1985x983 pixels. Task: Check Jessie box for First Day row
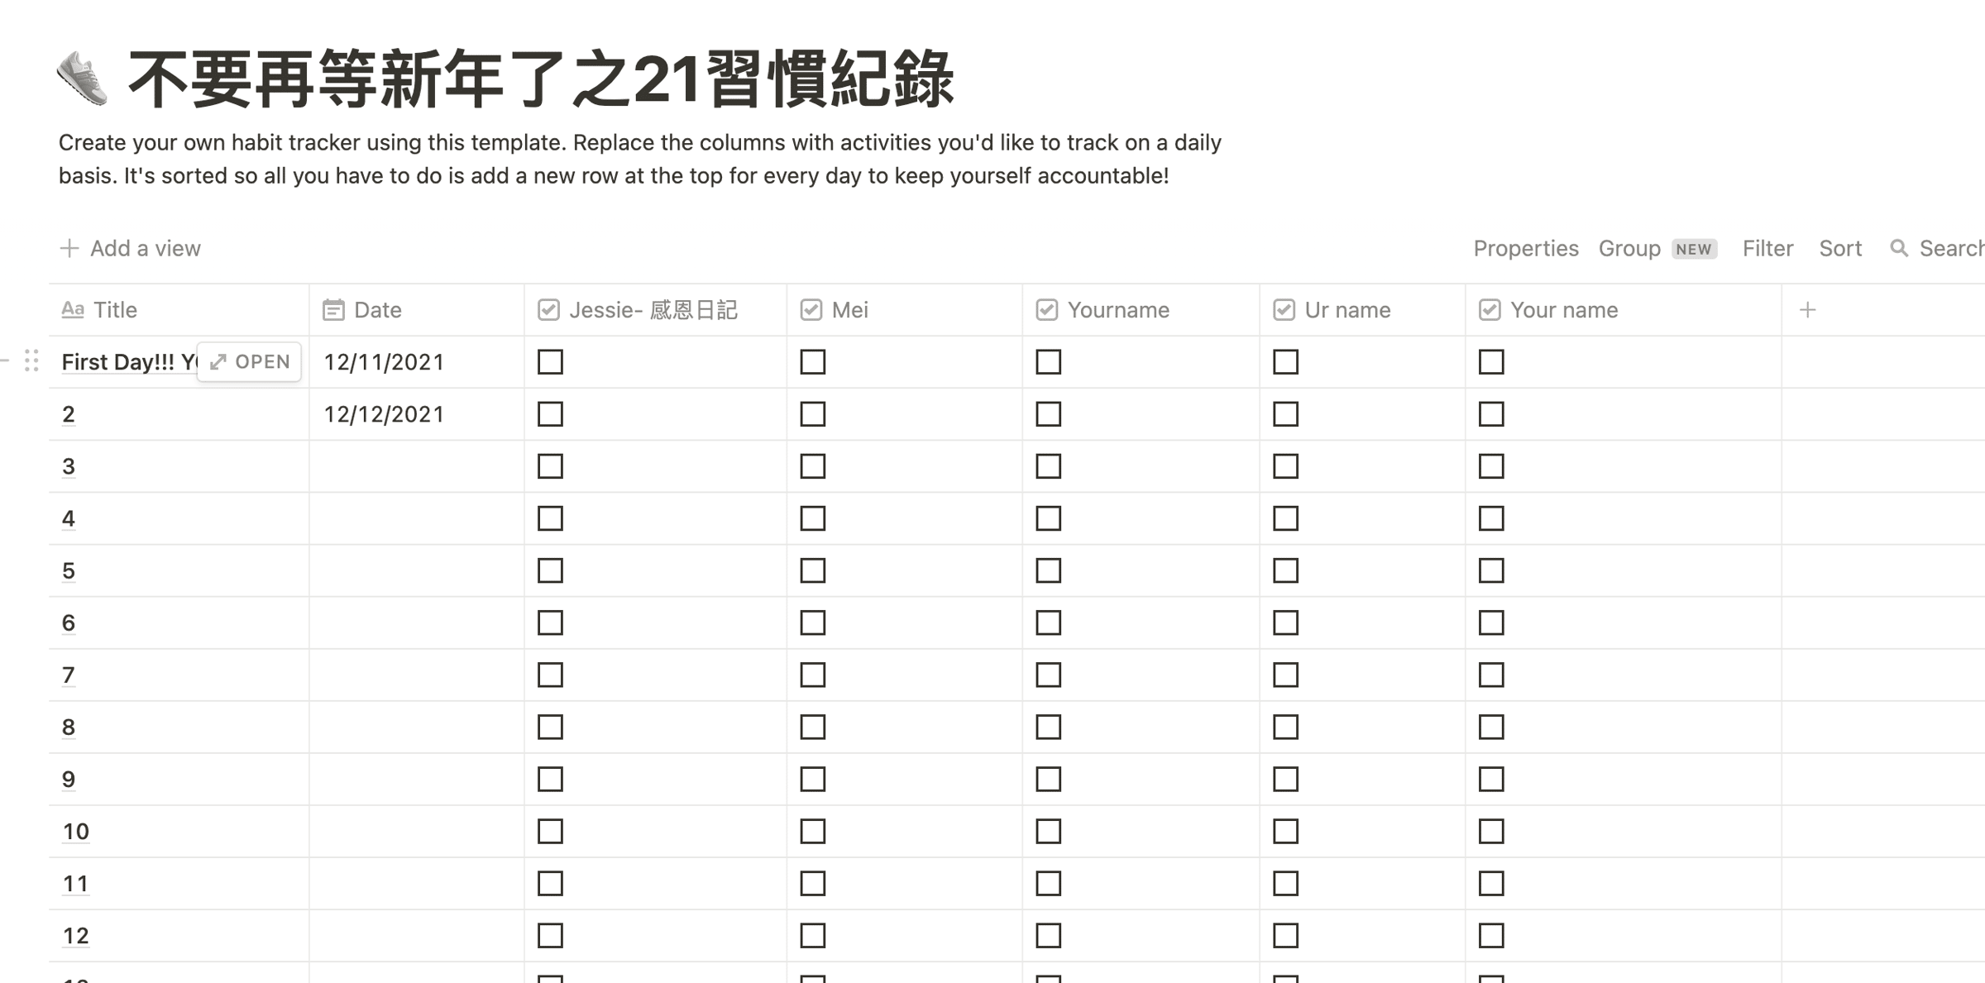click(550, 362)
